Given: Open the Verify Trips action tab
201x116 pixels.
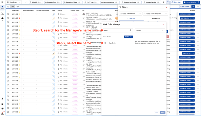Looking at the screenshot, I should point(91,2).
